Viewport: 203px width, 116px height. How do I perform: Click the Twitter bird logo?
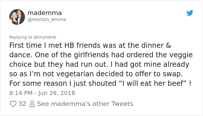coord(190,13)
